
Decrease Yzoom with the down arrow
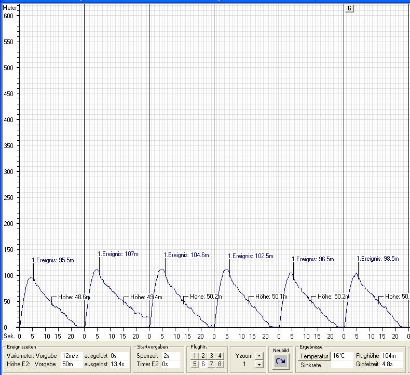(259, 365)
